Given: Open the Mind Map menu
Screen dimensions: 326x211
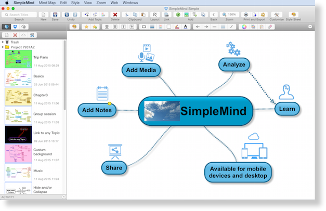Looking at the screenshot, I should [47, 3].
